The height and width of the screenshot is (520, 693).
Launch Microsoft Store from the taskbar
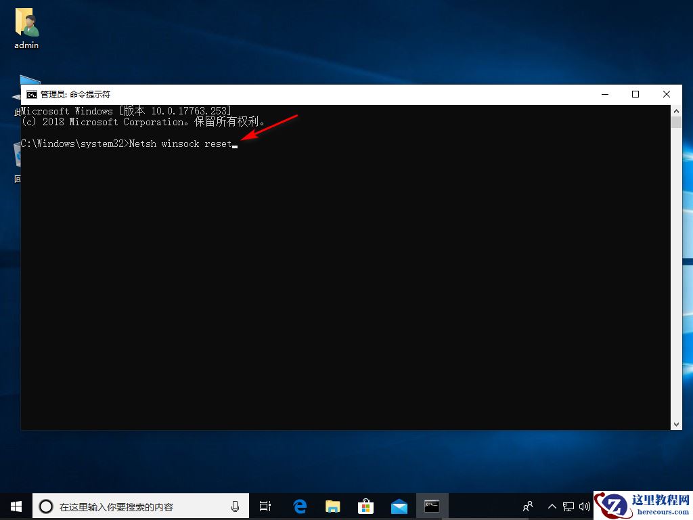(x=365, y=506)
